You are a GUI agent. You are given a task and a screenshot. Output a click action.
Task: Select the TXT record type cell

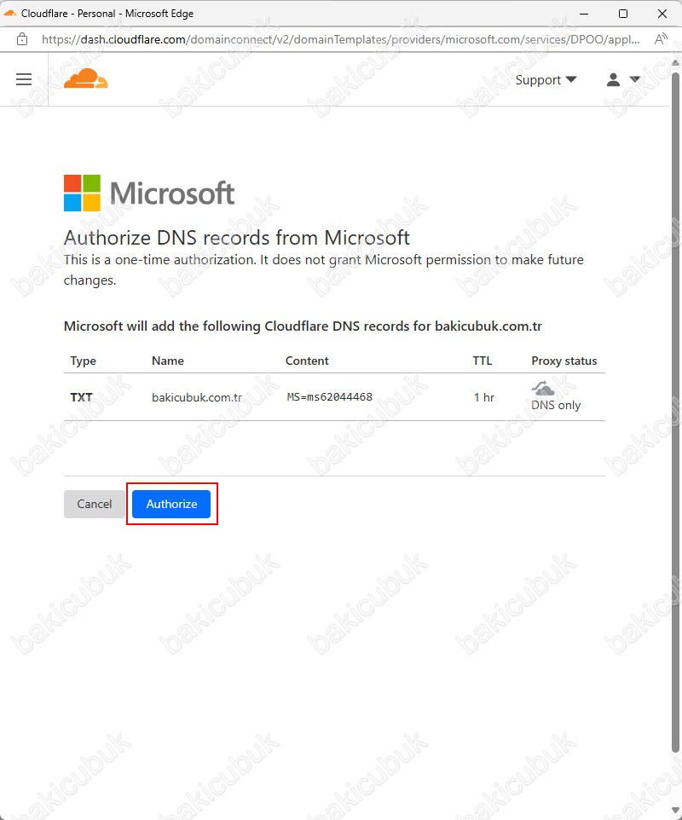[x=81, y=397]
